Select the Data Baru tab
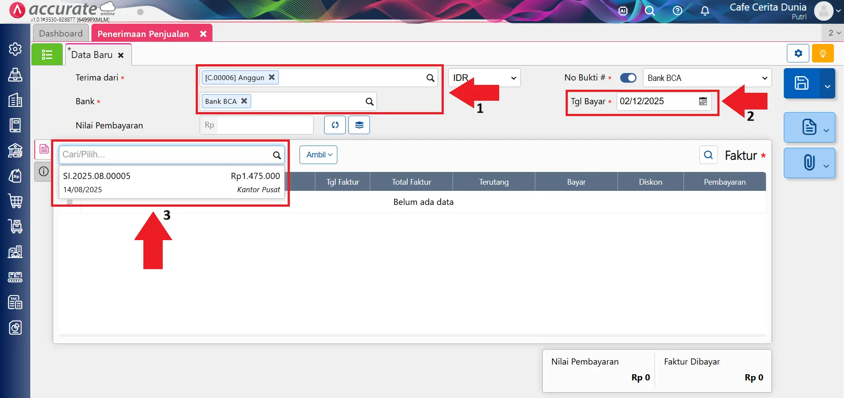The width and height of the screenshot is (844, 398). (x=92, y=55)
